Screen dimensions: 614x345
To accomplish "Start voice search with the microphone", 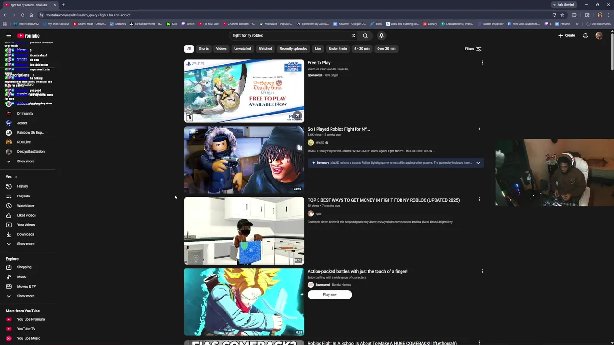I will [x=381, y=35].
